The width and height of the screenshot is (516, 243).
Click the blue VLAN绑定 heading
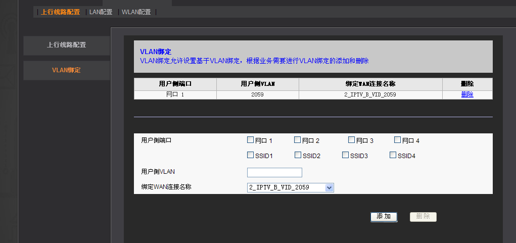pos(156,52)
